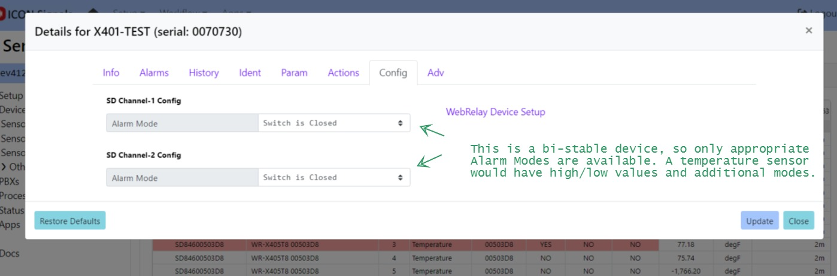Screen dimensions: 837x276
Task: Click the first Alarm Mode label field
Action: pyautogui.click(x=182, y=123)
